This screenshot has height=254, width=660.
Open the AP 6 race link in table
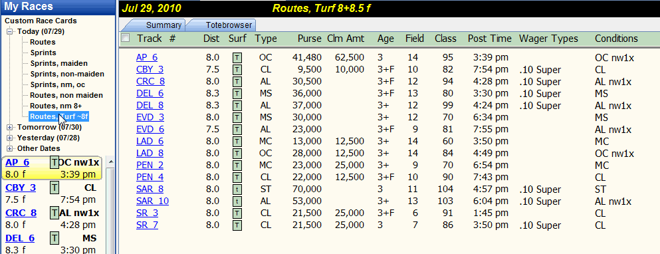pos(147,58)
